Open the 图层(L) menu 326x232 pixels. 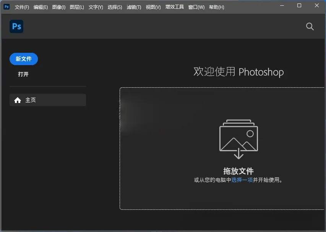click(77, 7)
